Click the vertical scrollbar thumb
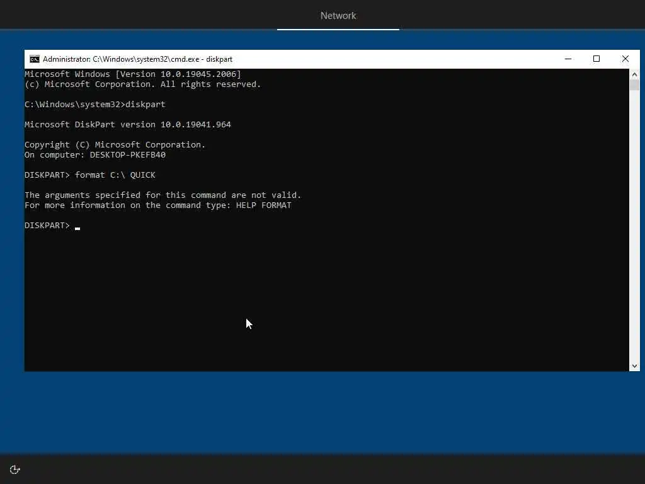 (x=634, y=85)
